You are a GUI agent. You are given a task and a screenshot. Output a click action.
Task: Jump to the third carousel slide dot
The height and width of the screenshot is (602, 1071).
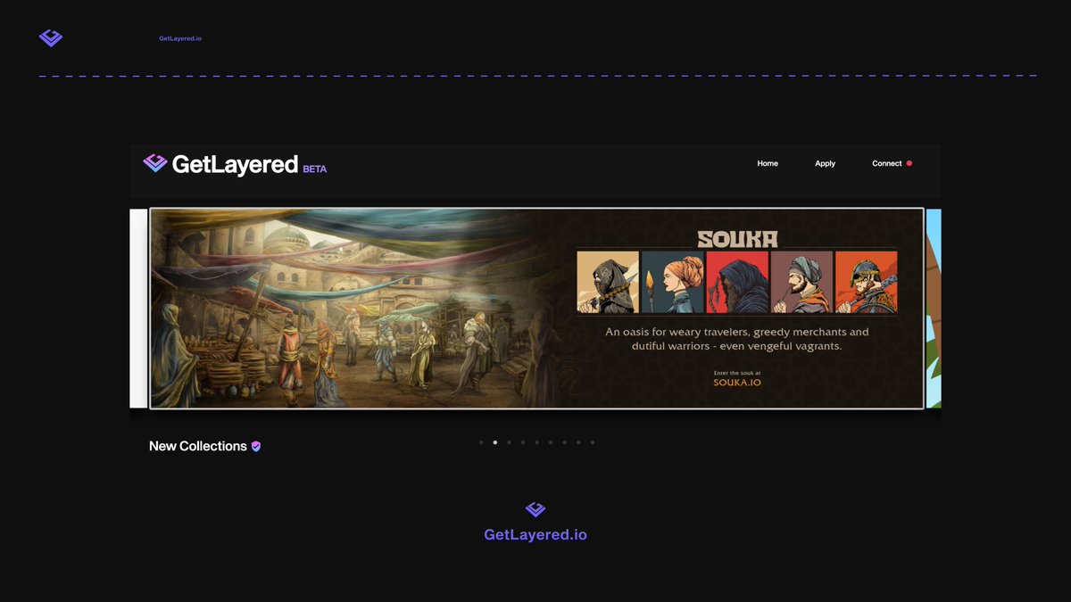pos(509,442)
